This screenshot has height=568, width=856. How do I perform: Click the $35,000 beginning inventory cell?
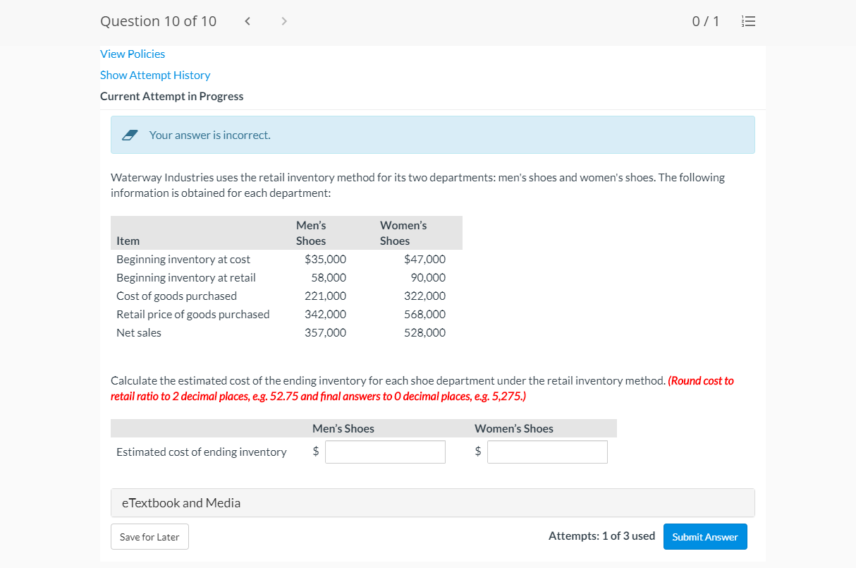click(x=325, y=259)
